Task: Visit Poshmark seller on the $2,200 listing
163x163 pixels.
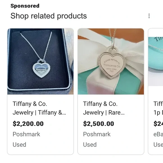Action: point(26,134)
